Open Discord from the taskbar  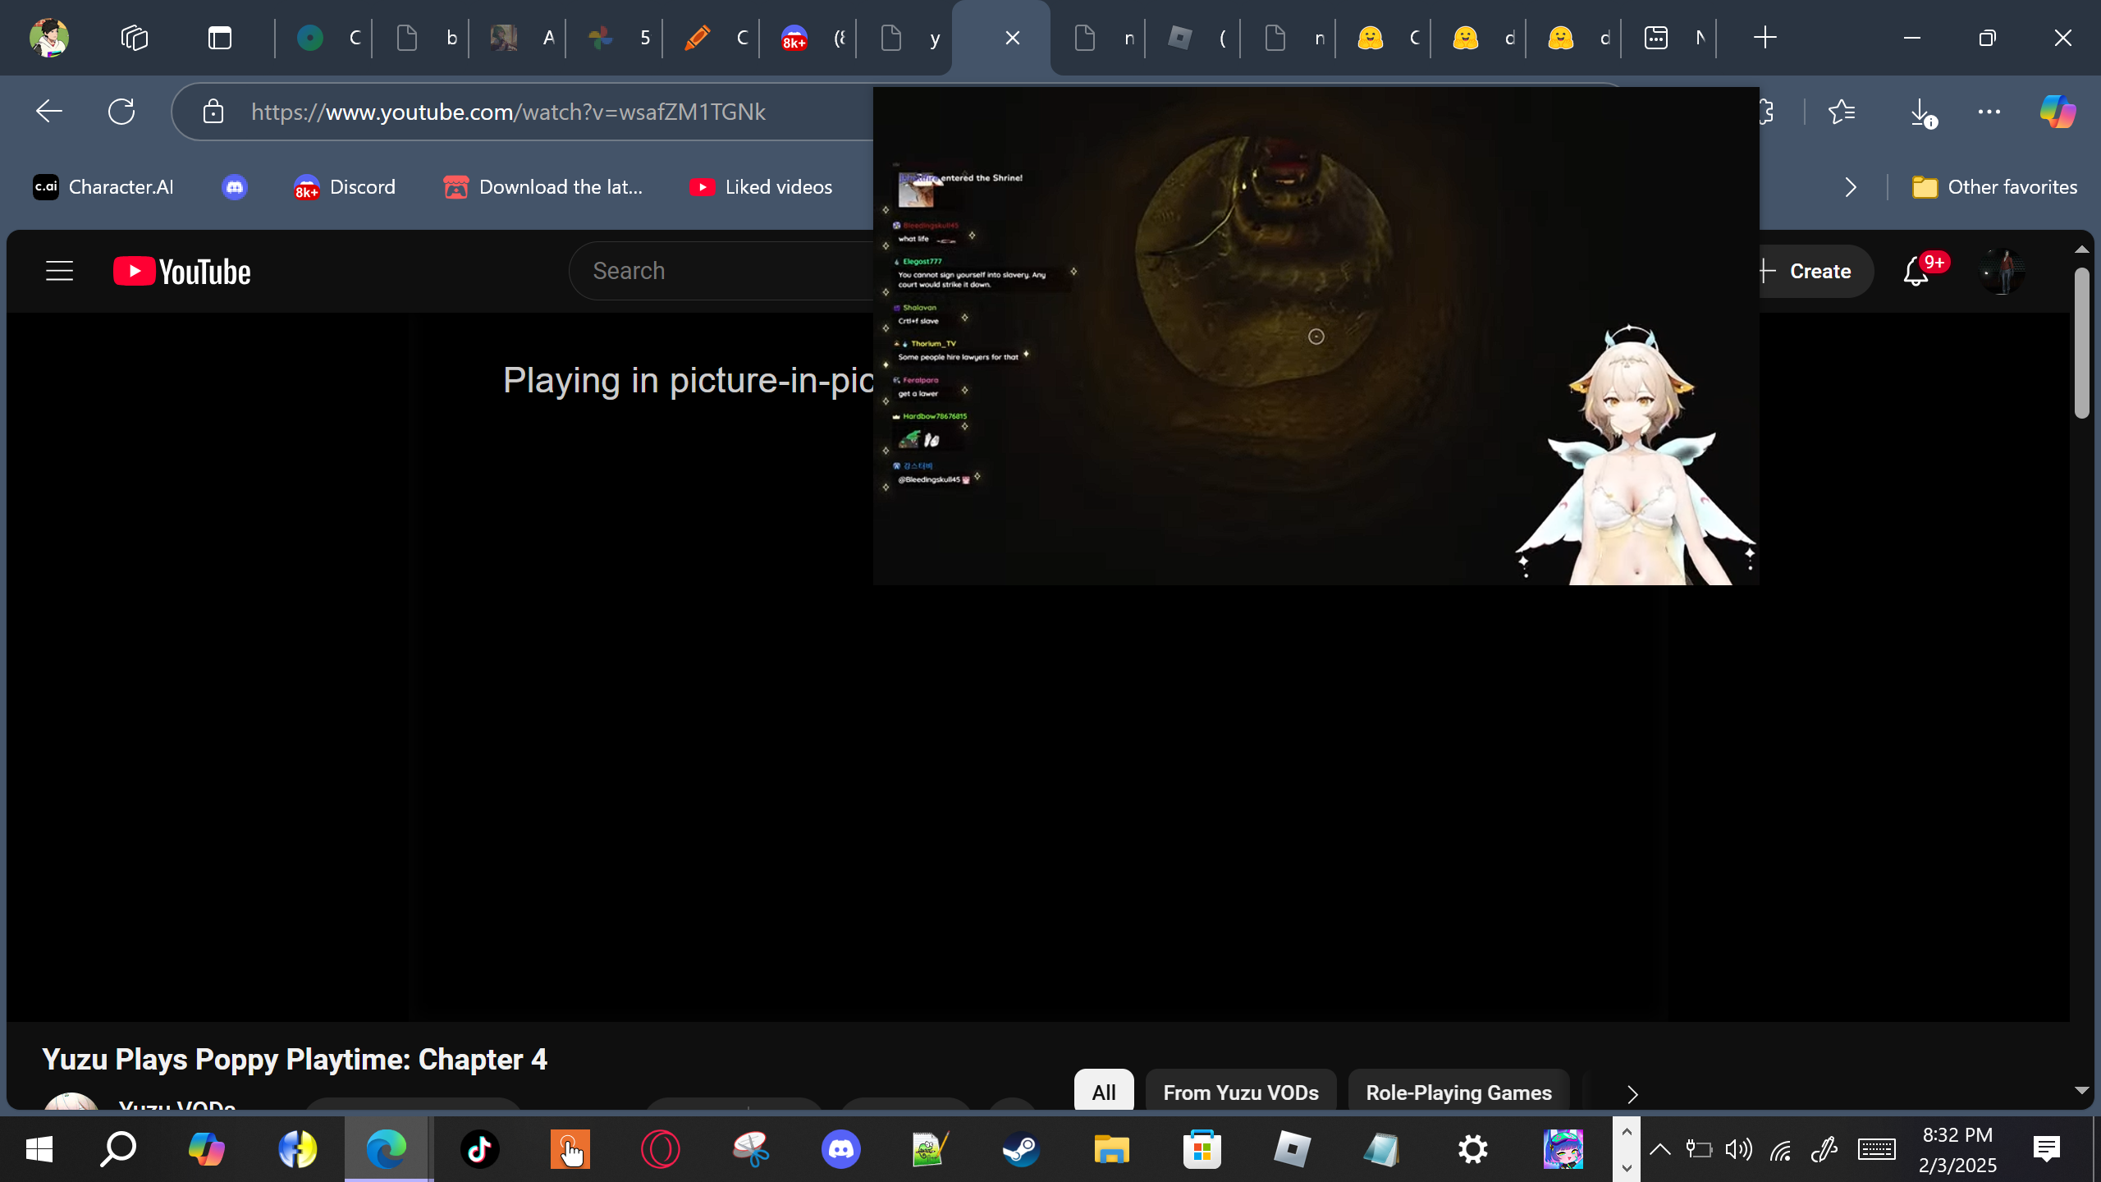pyautogui.click(x=840, y=1149)
